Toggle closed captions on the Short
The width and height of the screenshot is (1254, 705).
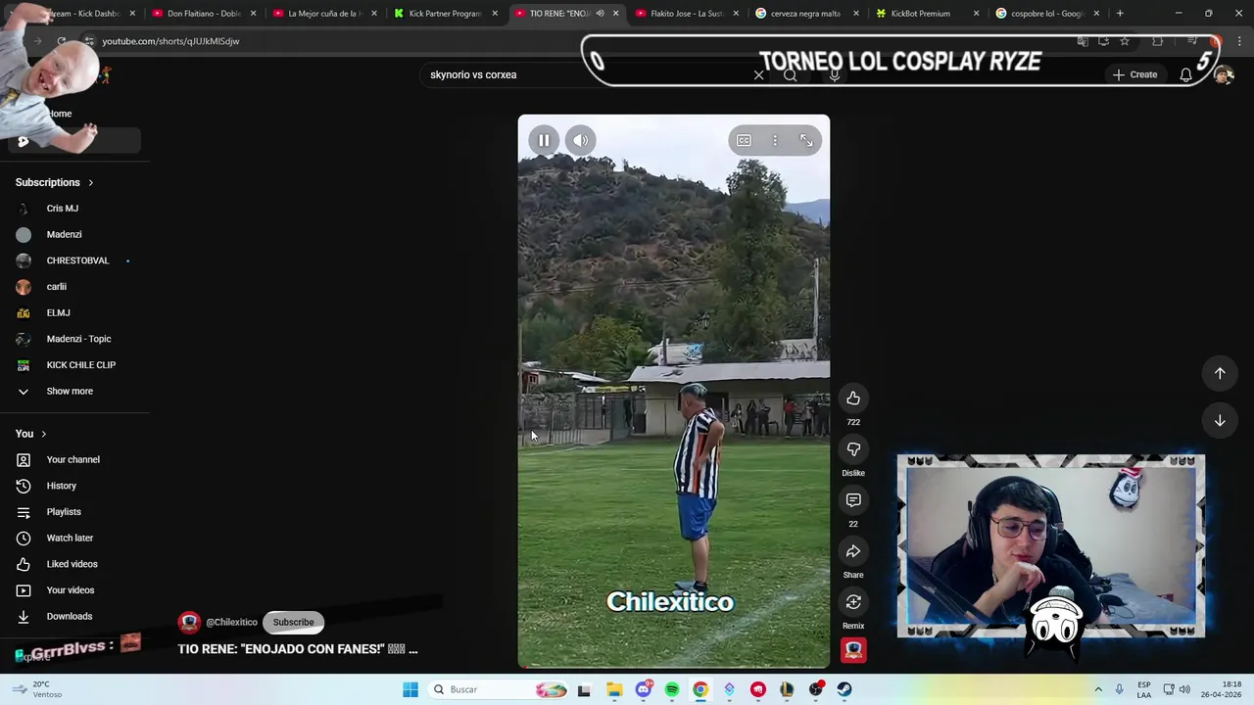pyautogui.click(x=744, y=140)
